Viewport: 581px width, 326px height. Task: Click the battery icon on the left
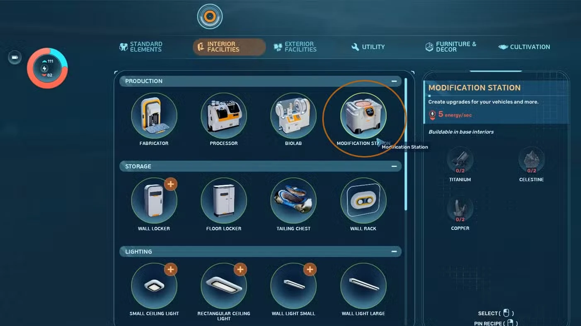click(15, 58)
